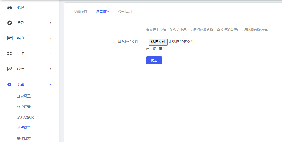This screenshot has width=282, height=142.
Task: Click the compass icon beside 待办
Action: [x=10, y=23]
